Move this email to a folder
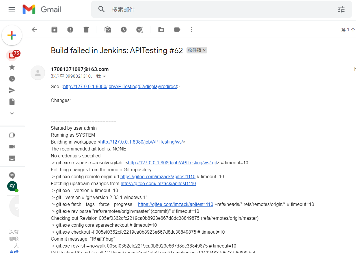This screenshot has width=356, height=253. click(x=161, y=29)
